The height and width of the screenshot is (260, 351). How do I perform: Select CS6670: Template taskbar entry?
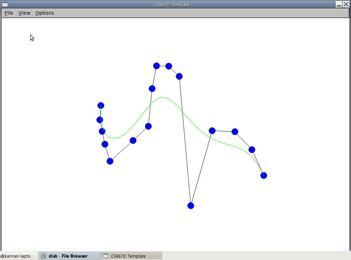click(131, 256)
